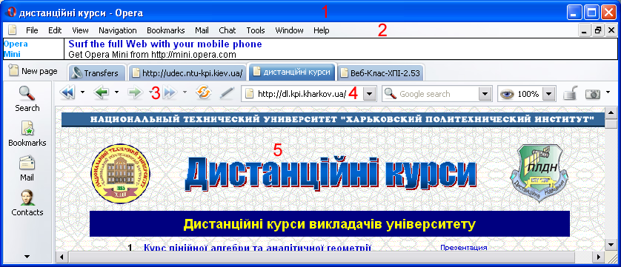621x267 pixels.
Task: Open the Navigation menu
Action: pos(118,30)
